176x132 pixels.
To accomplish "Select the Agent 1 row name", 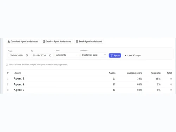I will (x=19, y=78).
